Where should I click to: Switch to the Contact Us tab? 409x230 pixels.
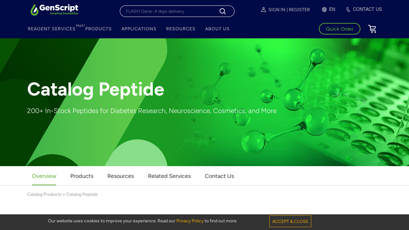[x=219, y=176]
